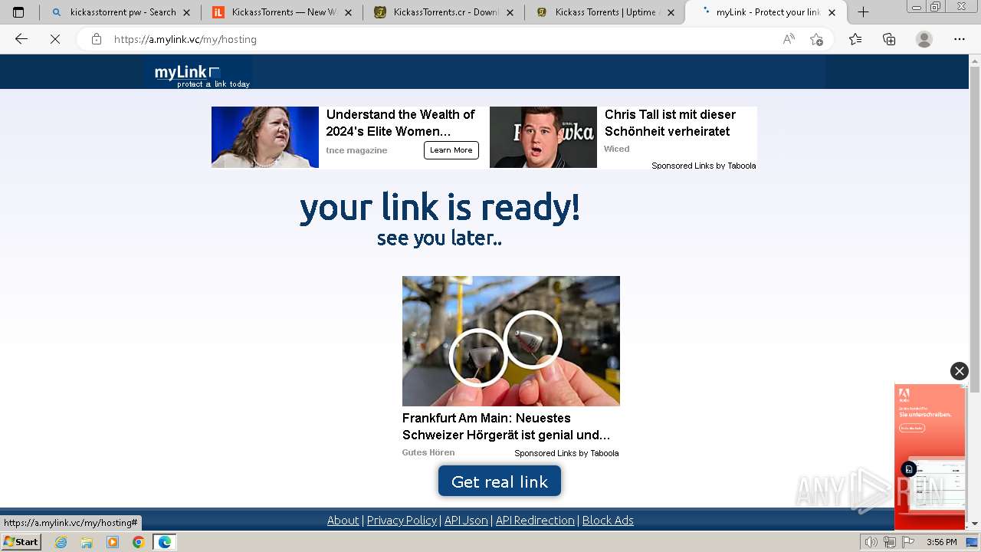The width and height of the screenshot is (981, 552).
Task: Open the browser profile avatar
Action: [x=924, y=39]
